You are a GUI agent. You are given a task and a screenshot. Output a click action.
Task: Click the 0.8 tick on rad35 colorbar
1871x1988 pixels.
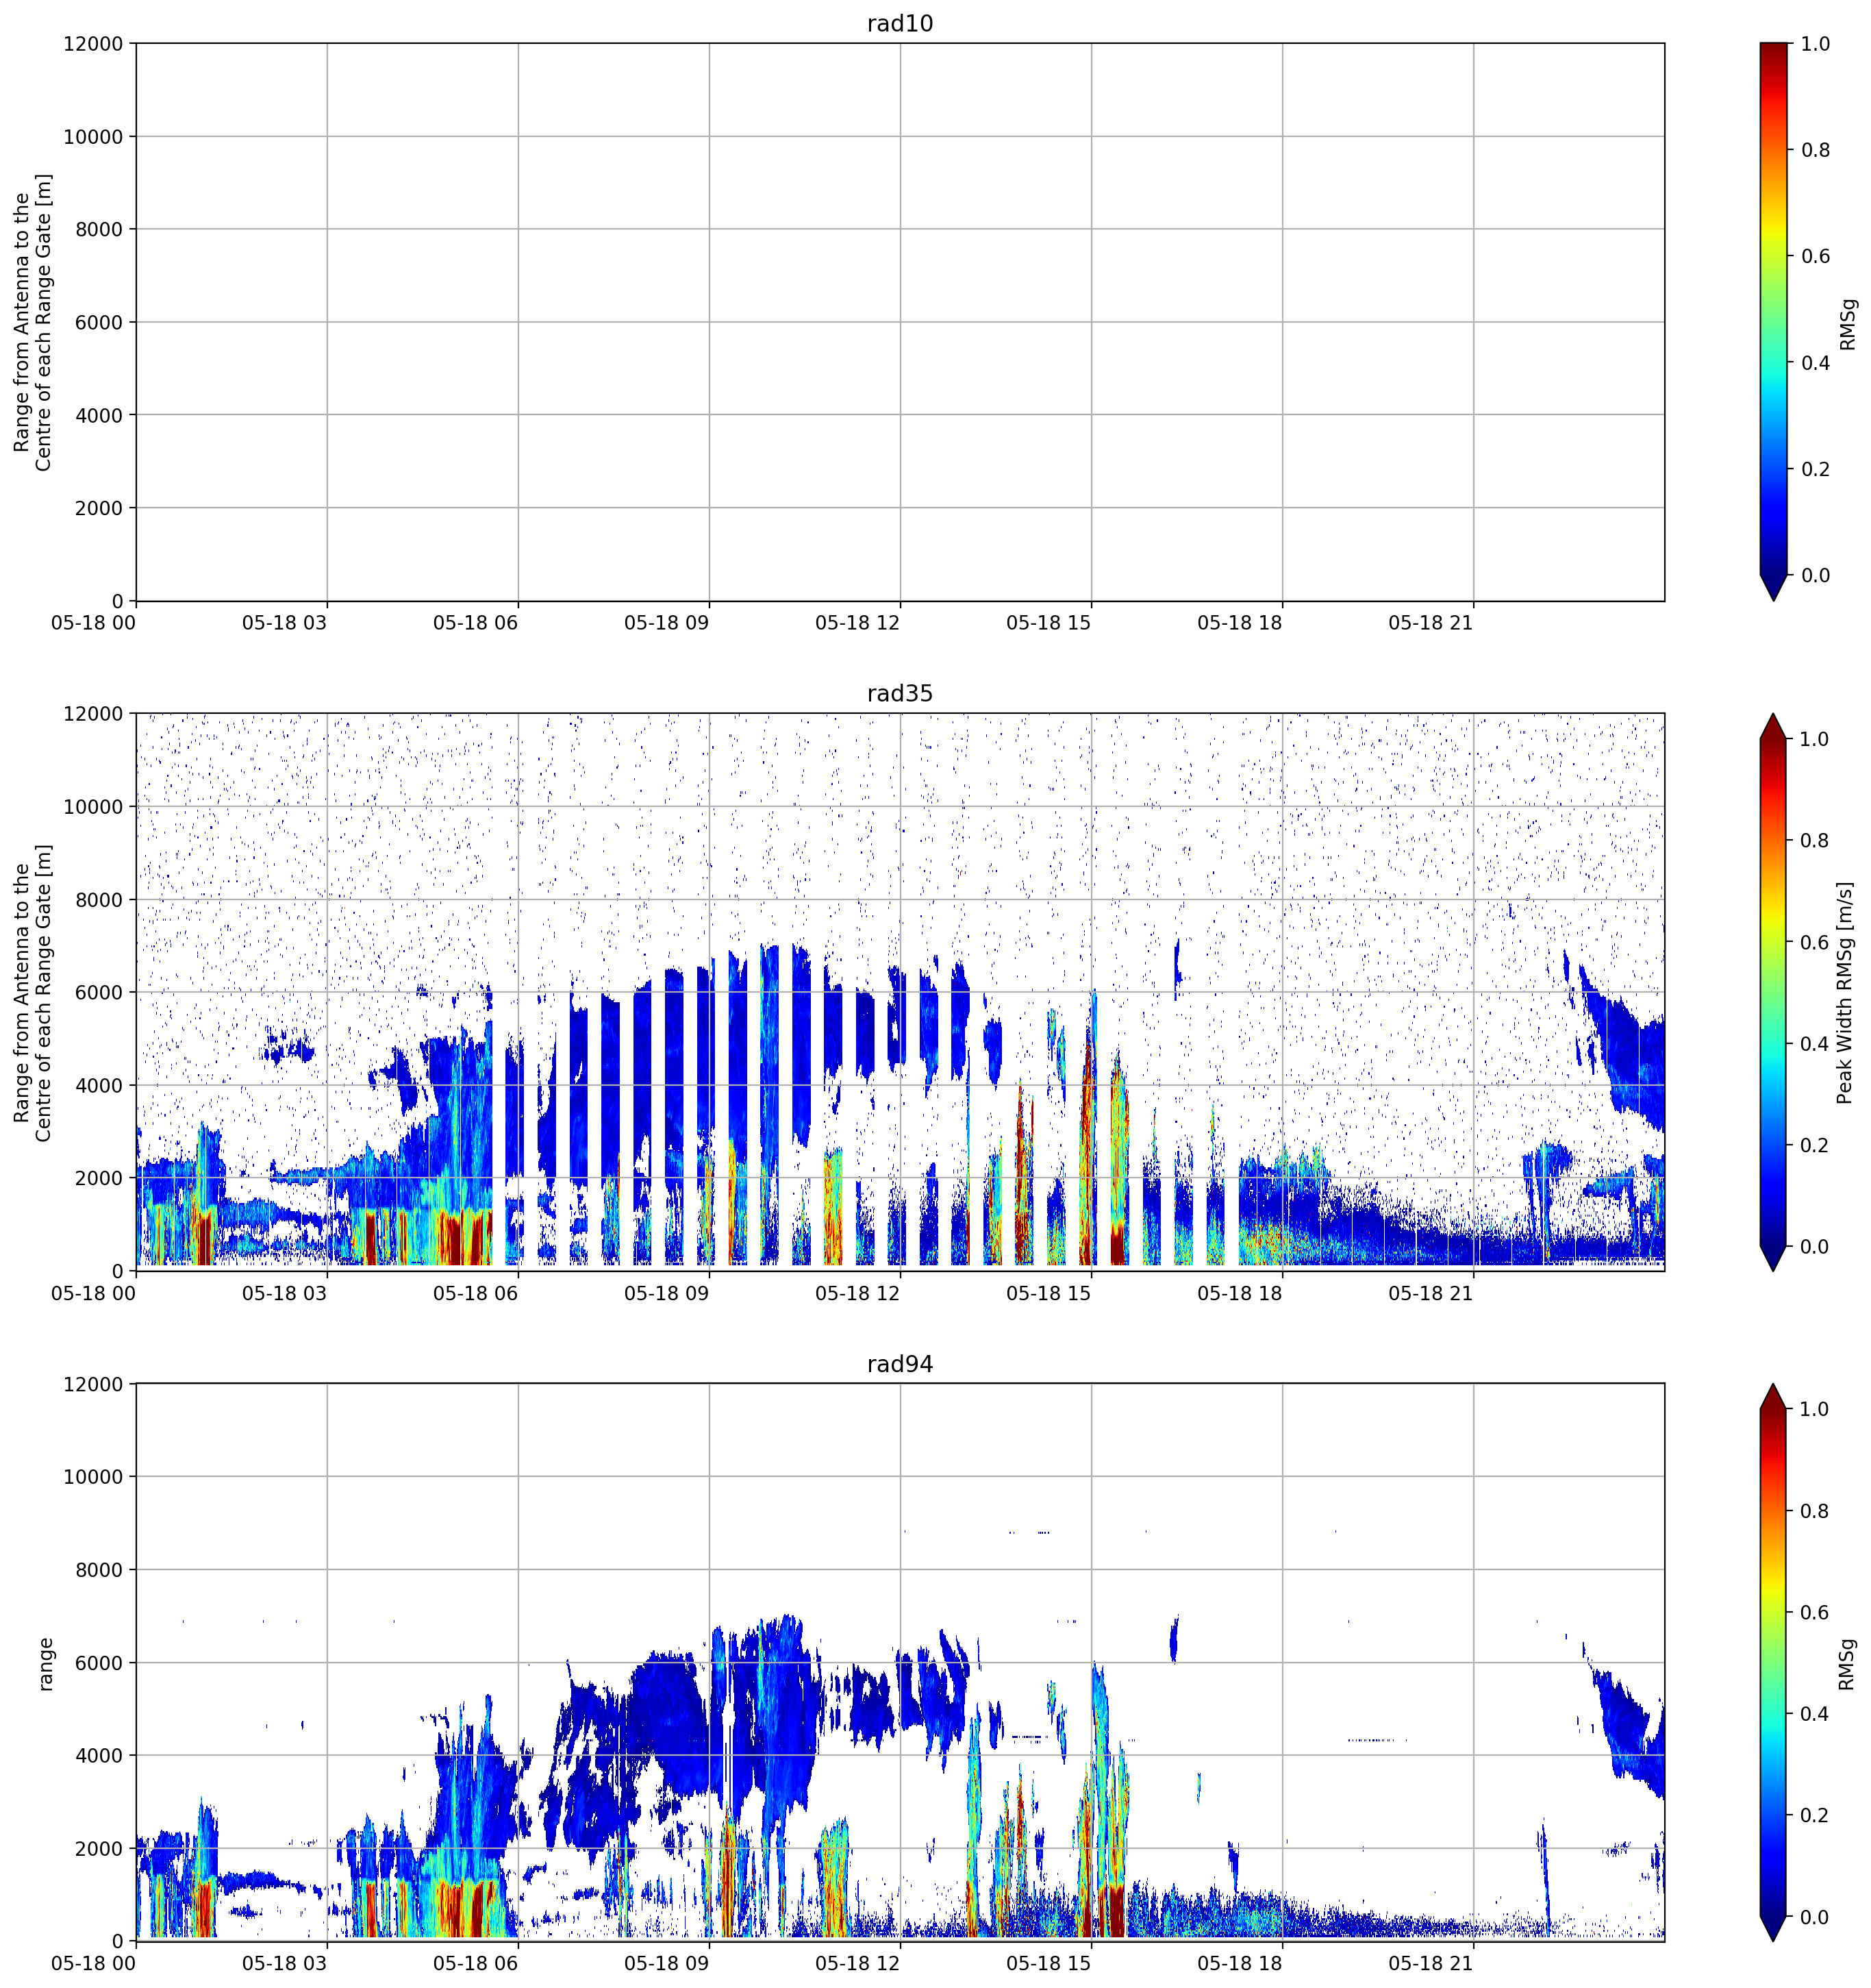point(1815,841)
